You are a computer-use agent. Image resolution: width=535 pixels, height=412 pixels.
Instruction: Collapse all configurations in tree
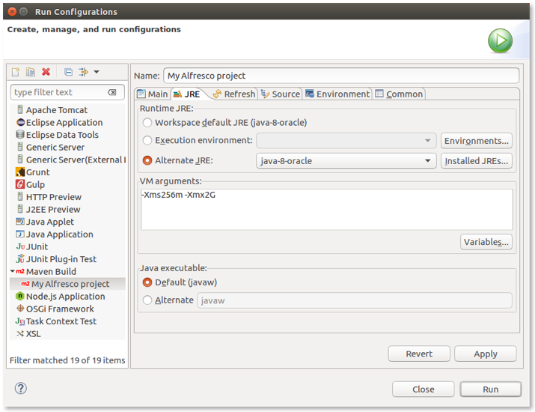pyautogui.click(x=68, y=72)
